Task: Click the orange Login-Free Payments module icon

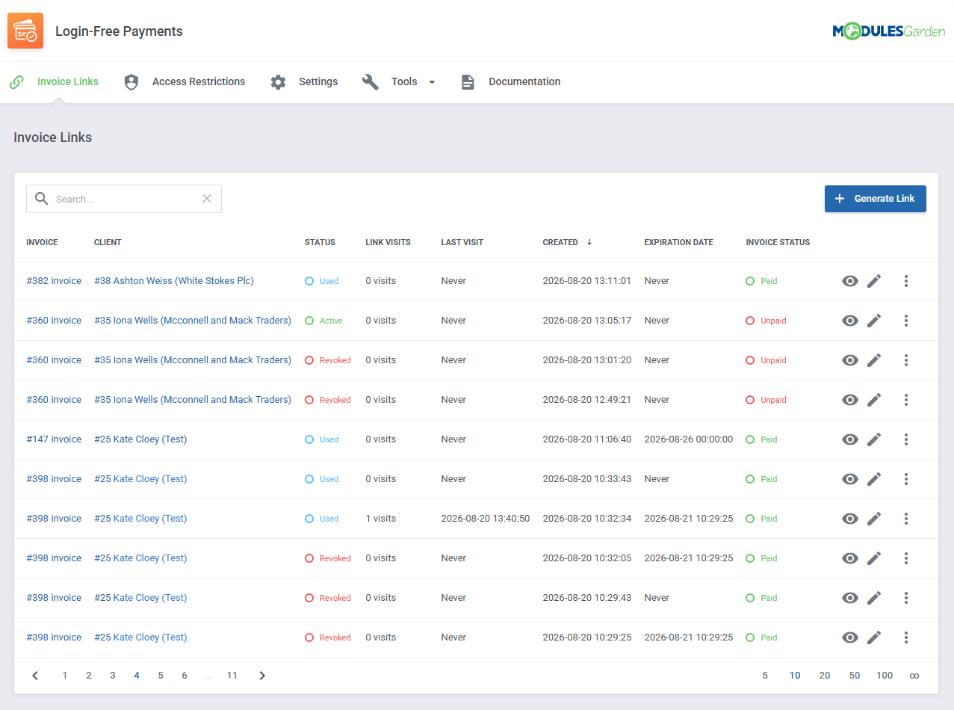Action: [x=25, y=31]
